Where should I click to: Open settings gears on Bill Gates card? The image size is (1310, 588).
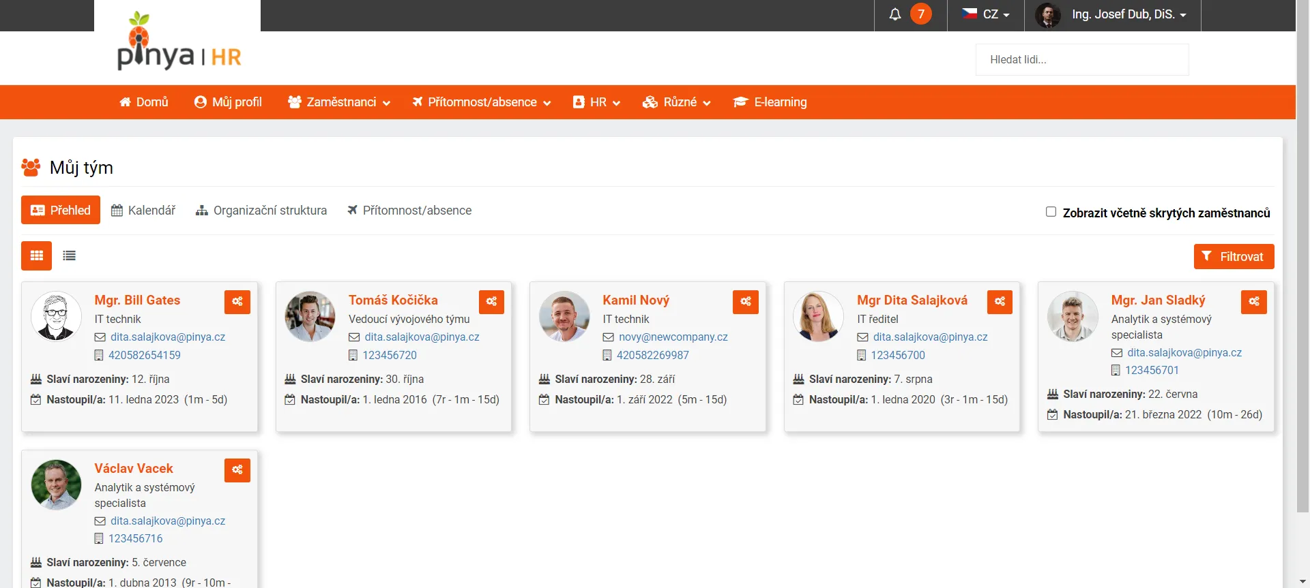(x=237, y=301)
